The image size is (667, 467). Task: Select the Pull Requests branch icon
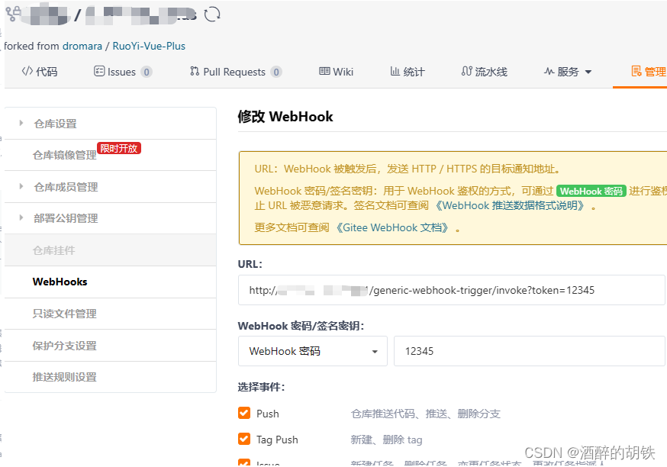195,71
